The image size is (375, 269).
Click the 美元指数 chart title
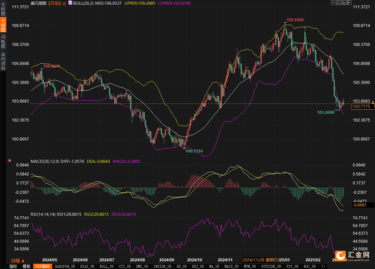pyautogui.click(x=39, y=3)
